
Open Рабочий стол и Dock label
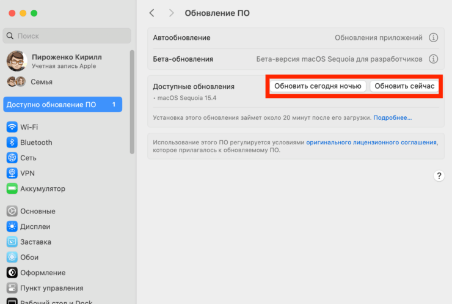(x=56, y=302)
